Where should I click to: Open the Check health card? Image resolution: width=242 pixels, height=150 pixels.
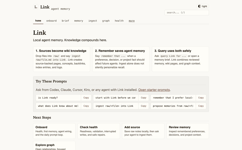point(99,131)
